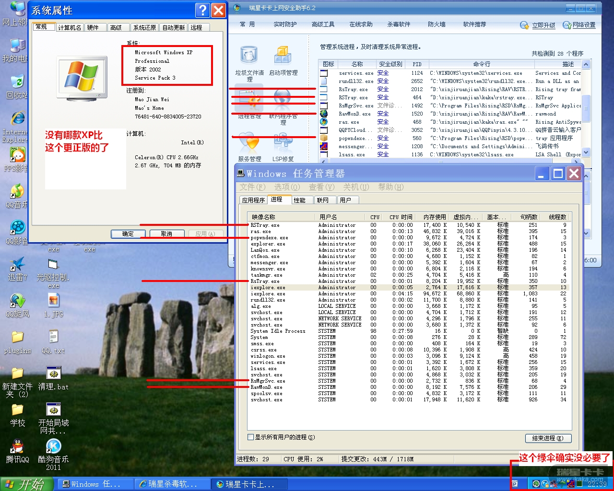614x491 pixels.
Task: Toggle 显示所有用户的进程 checkbox
Action: click(x=250, y=437)
